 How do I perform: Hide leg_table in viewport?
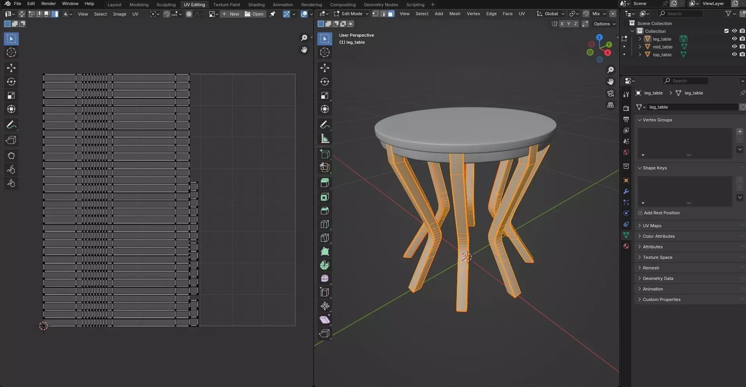coord(734,39)
